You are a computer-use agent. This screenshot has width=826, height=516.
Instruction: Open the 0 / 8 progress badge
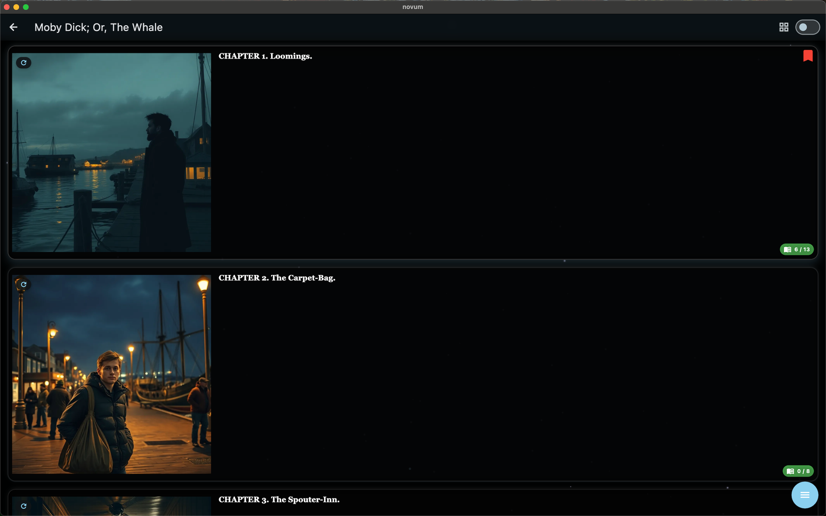pos(798,471)
